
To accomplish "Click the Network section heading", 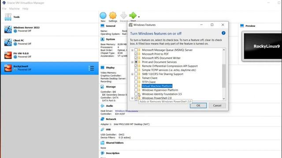I will tap(111, 119).
